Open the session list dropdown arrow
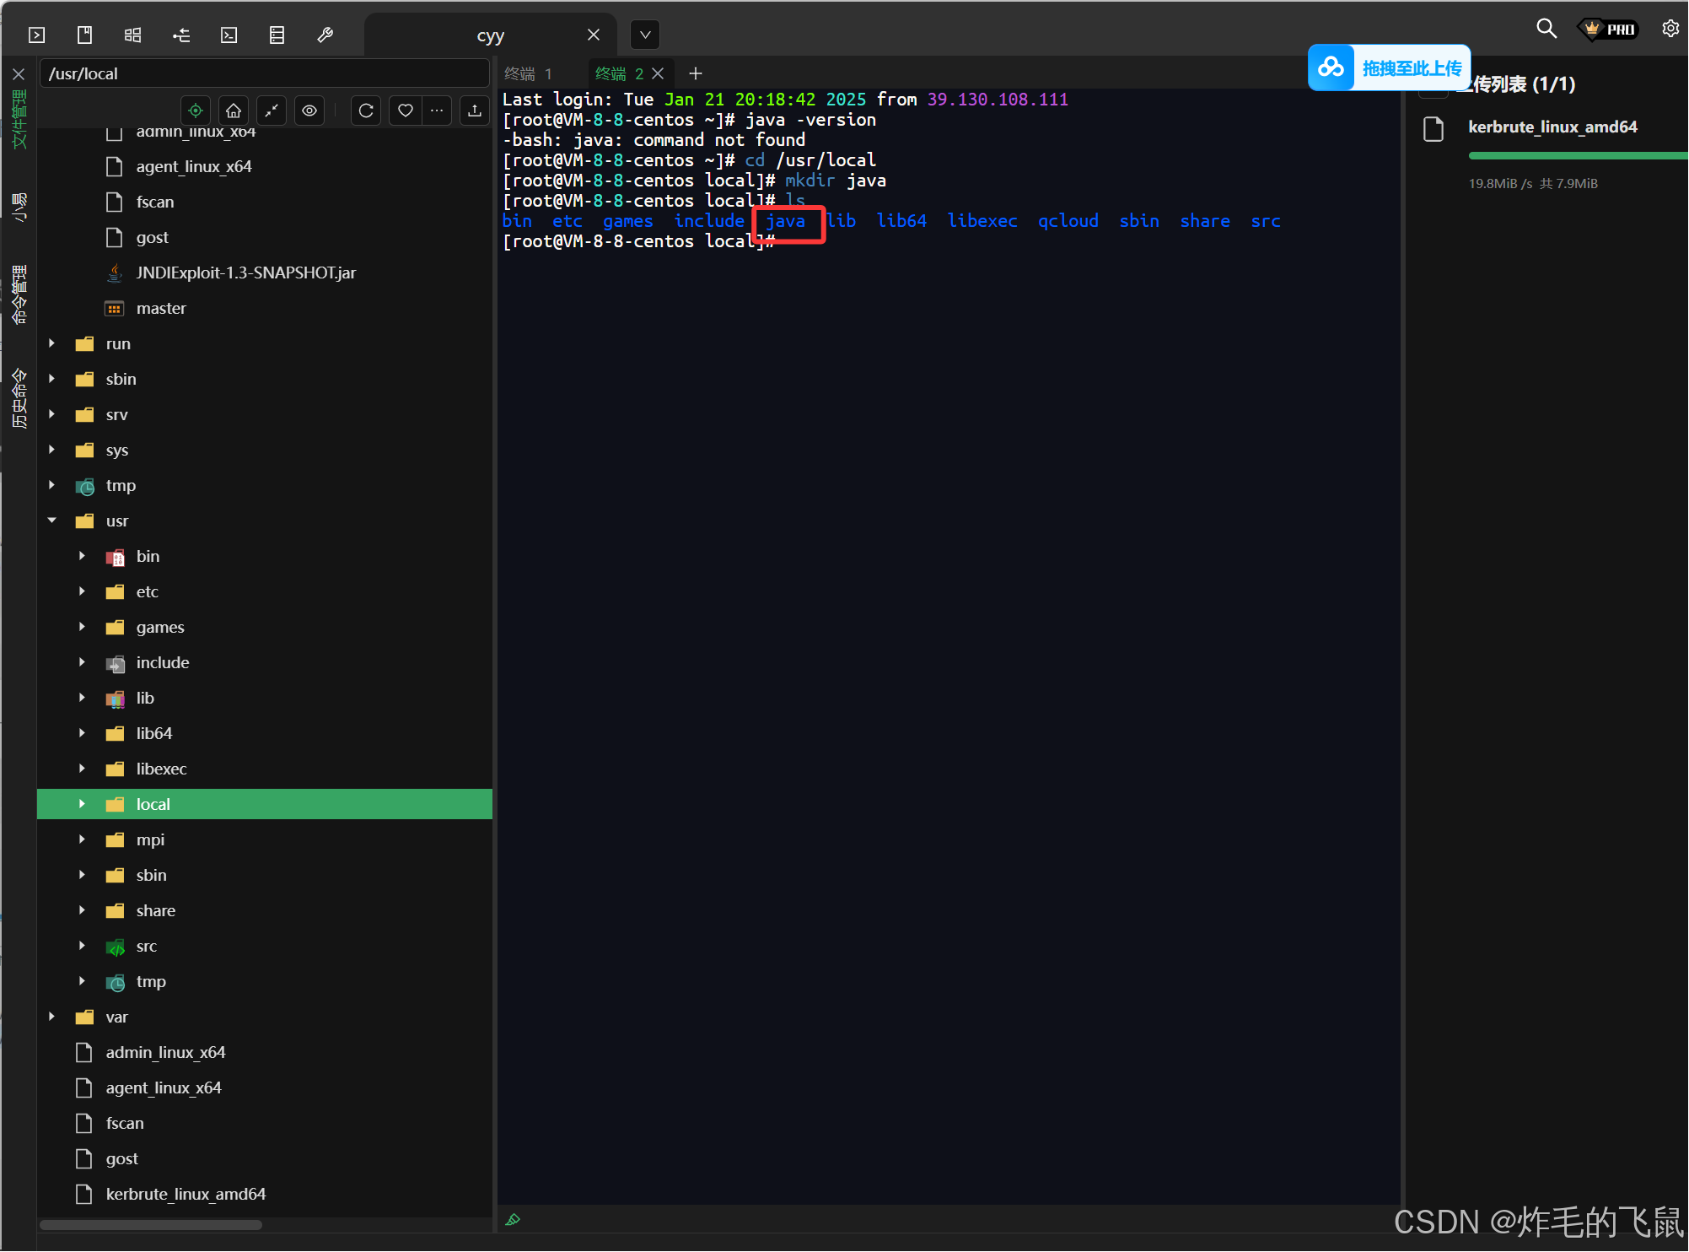Screen dimensions: 1689x1252 tap(645, 35)
